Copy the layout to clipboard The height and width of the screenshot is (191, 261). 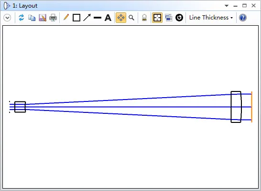pos(32,18)
